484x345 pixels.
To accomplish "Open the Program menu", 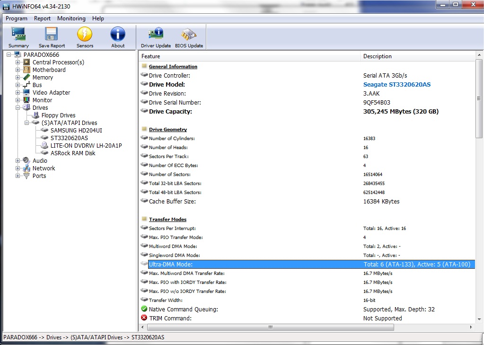I will 17,18.
